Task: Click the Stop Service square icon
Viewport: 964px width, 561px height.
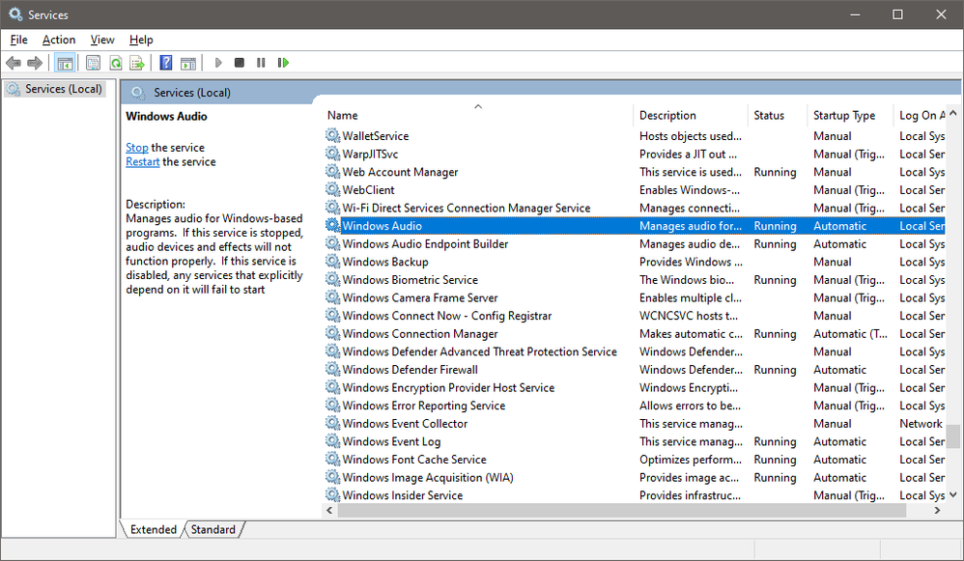Action: point(240,63)
